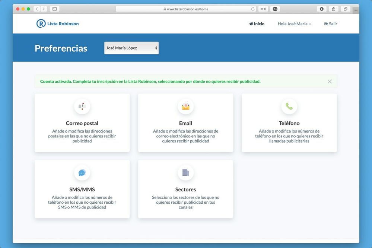Click the browser back navigation arrow
Screen dimensions: 372x248
click(36, 9)
